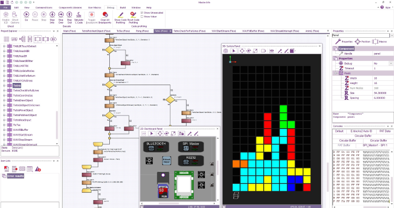The image size is (394, 208).
Task: Click the Width property value field
Action: (383, 78)
